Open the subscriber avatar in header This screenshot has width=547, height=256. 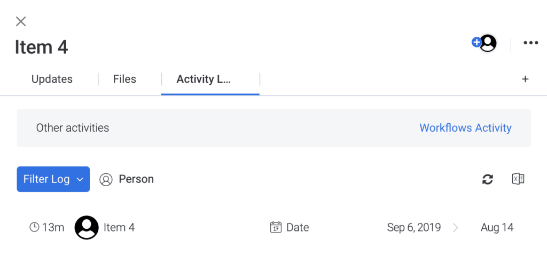pos(488,43)
